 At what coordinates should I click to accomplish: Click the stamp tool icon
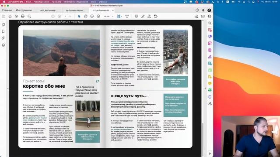point(156,17)
